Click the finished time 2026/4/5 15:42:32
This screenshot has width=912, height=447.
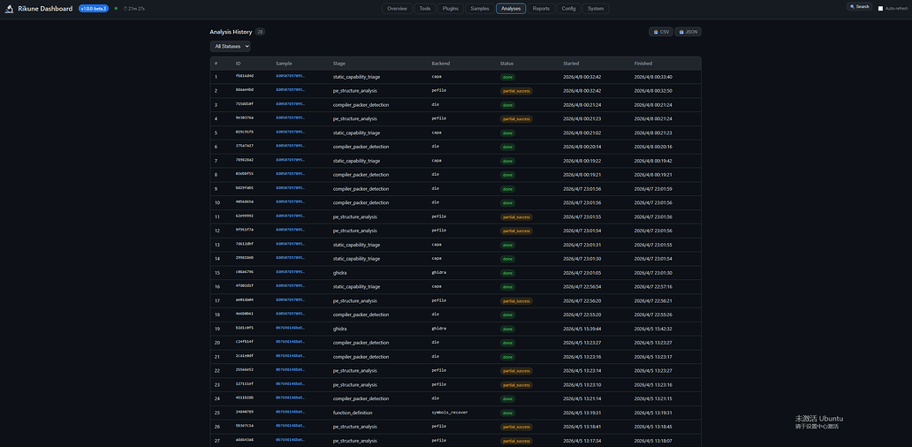click(653, 329)
